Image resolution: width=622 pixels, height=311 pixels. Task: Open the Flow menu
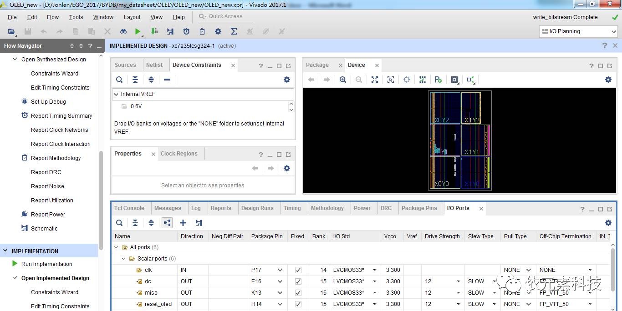point(53,17)
